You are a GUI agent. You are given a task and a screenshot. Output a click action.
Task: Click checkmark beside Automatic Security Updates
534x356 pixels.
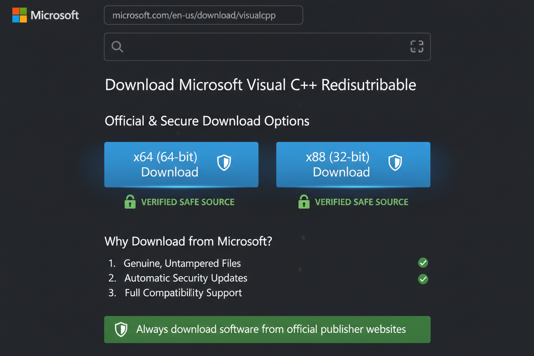pyautogui.click(x=423, y=279)
